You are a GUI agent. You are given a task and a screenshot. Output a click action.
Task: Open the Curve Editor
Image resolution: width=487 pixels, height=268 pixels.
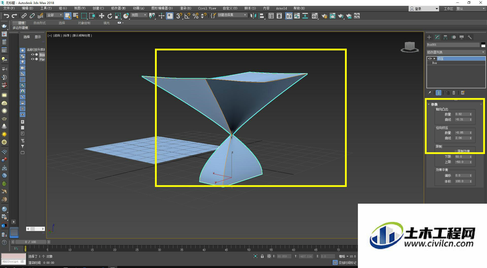[x=297, y=16]
